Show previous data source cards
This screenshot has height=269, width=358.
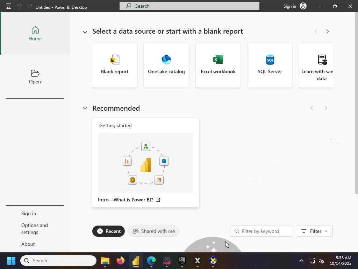point(316,32)
